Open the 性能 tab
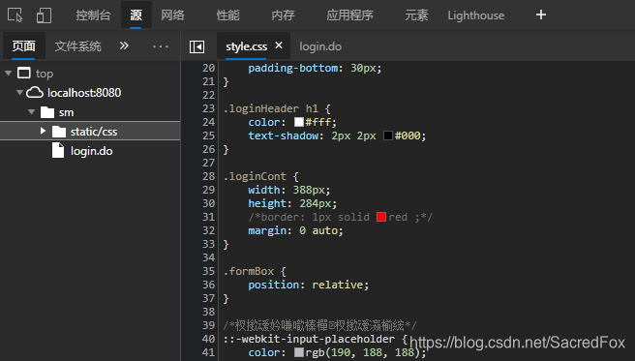 point(228,15)
